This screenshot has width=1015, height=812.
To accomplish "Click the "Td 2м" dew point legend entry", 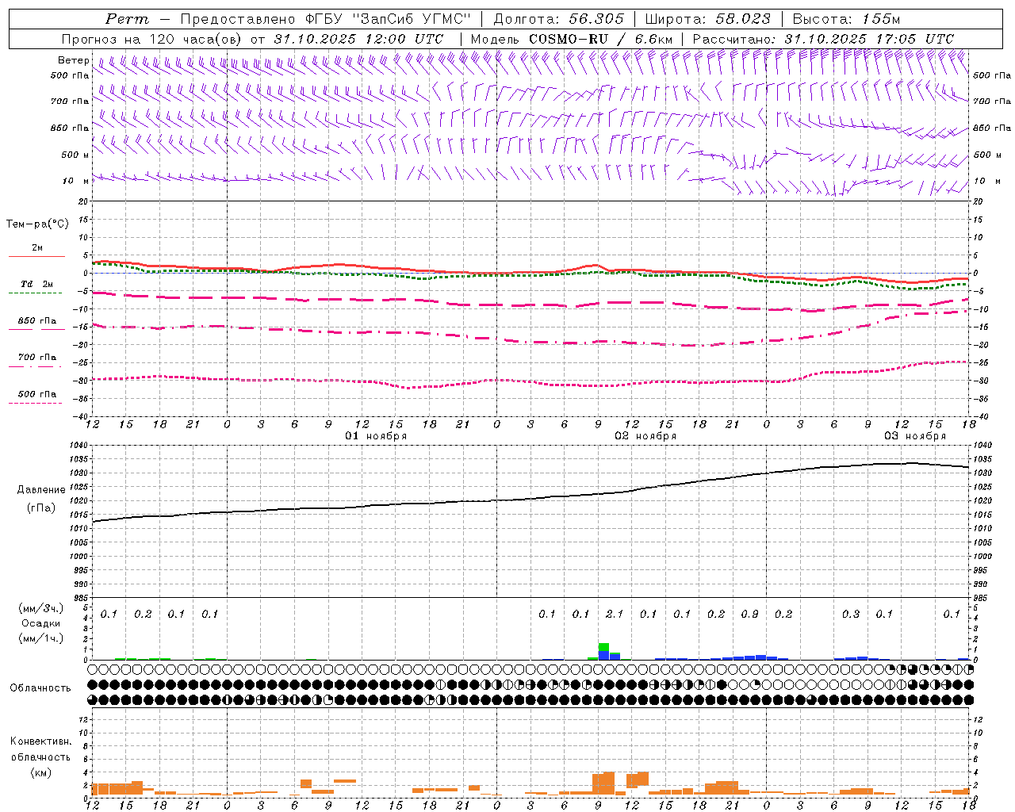I will click(x=37, y=284).
